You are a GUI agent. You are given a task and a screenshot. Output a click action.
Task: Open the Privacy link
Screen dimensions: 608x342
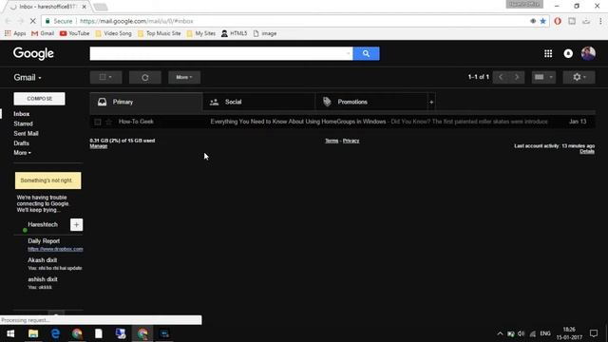(x=351, y=141)
